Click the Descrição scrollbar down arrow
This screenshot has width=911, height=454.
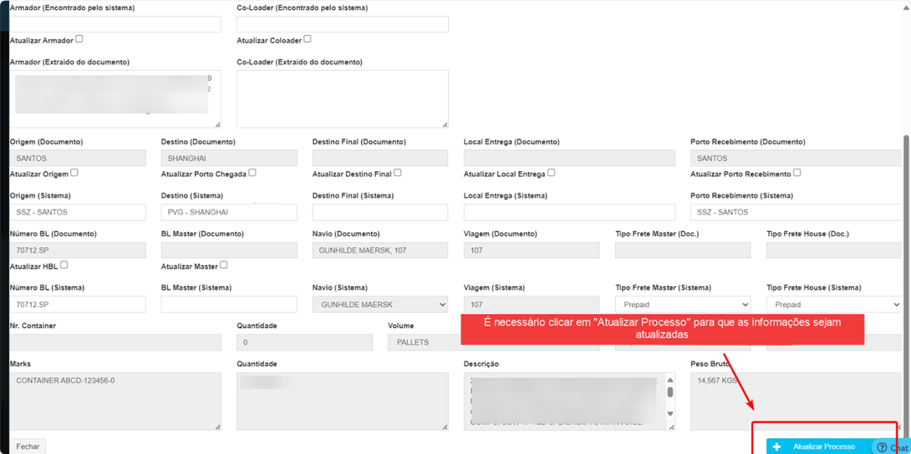(669, 413)
